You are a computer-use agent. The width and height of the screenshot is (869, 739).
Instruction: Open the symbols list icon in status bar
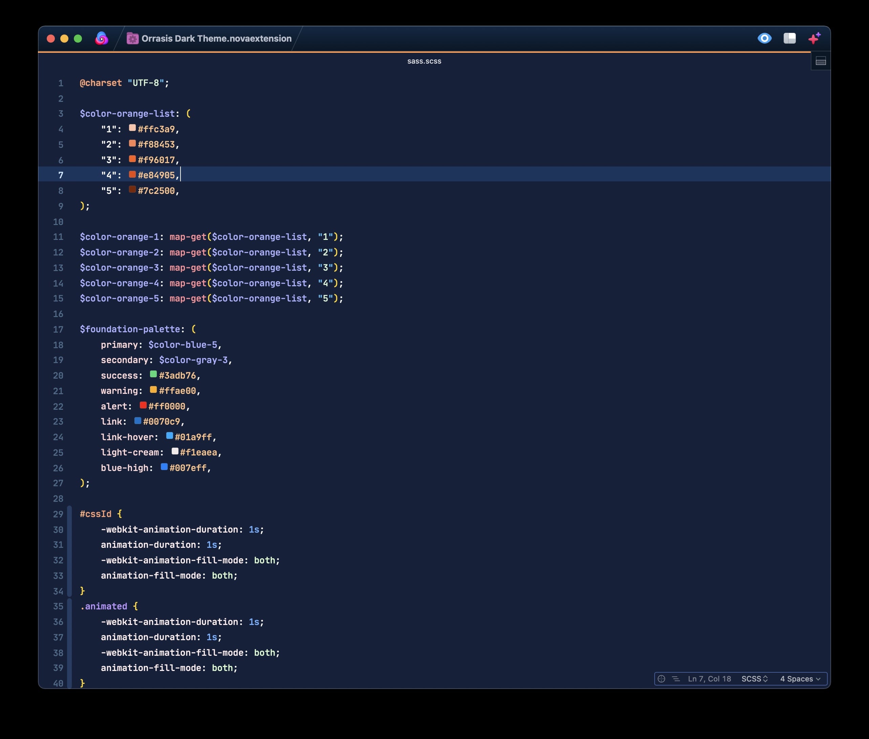676,679
